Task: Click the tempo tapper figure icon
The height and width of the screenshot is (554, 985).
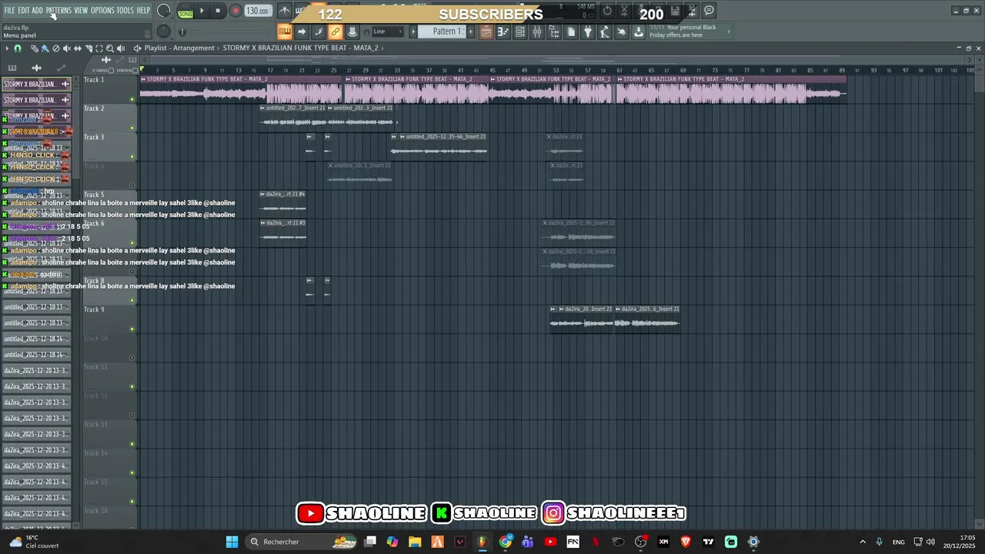Action: click(x=605, y=32)
